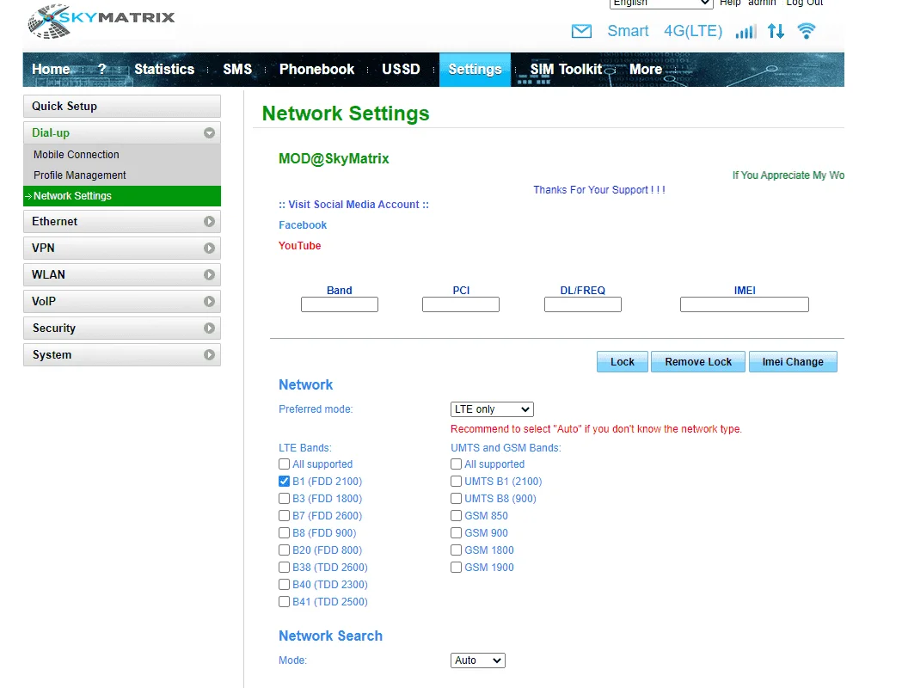
Task: Enable B3 (FDD 1800) band
Action: pos(284,499)
